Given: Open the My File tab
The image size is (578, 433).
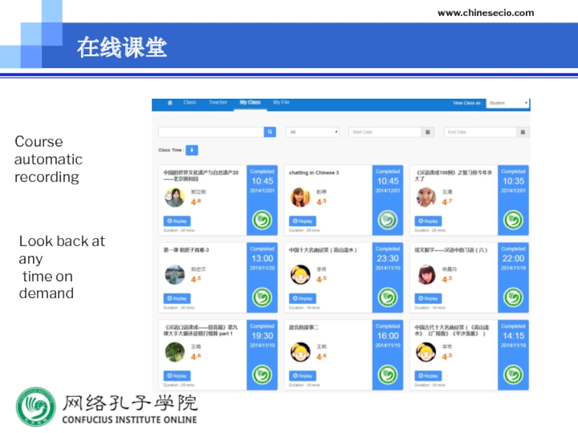Looking at the screenshot, I should pyautogui.click(x=281, y=102).
